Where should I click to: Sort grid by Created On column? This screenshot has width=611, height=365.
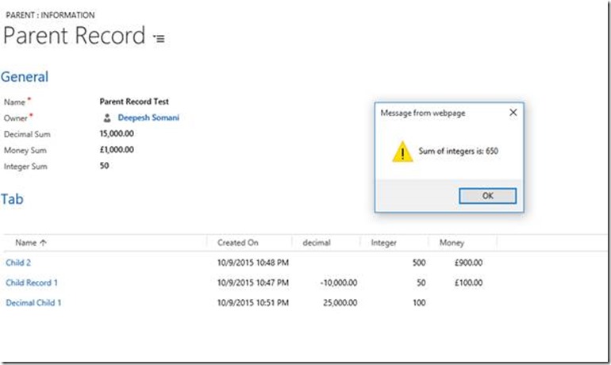237,243
